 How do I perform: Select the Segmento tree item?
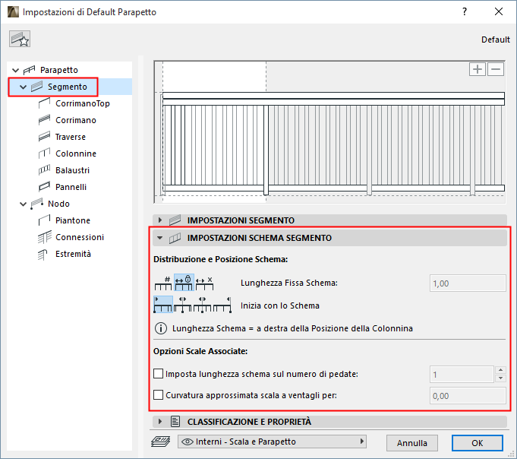point(68,87)
